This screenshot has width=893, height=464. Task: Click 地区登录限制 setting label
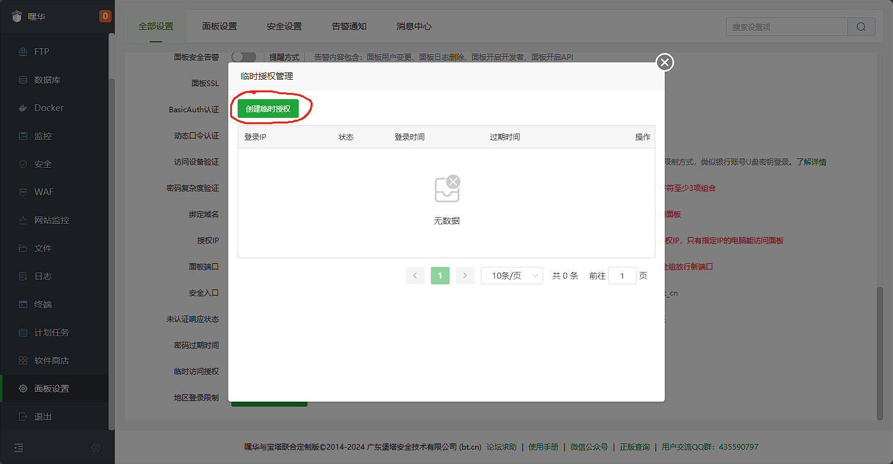(196, 398)
